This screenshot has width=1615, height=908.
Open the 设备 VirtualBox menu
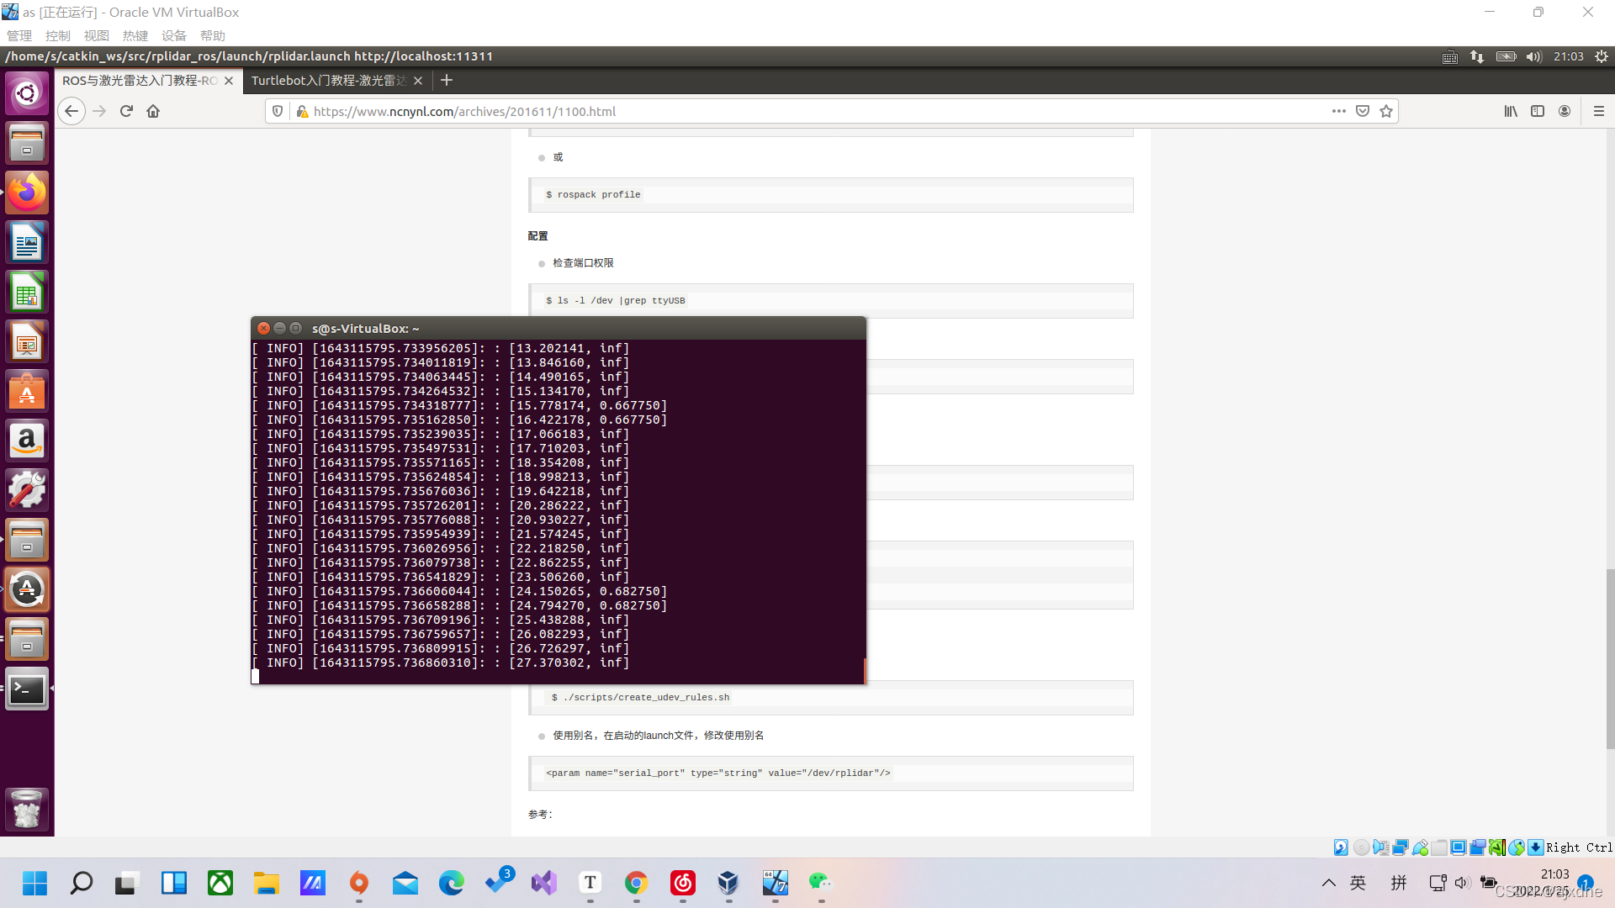pos(173,35)
